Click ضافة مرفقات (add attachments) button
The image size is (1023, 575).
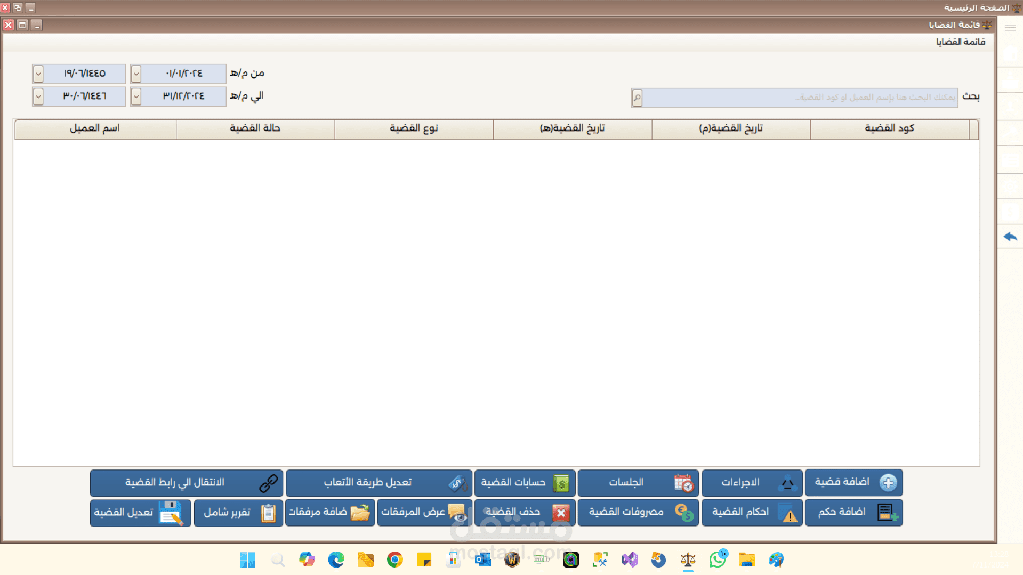(330, 513)
